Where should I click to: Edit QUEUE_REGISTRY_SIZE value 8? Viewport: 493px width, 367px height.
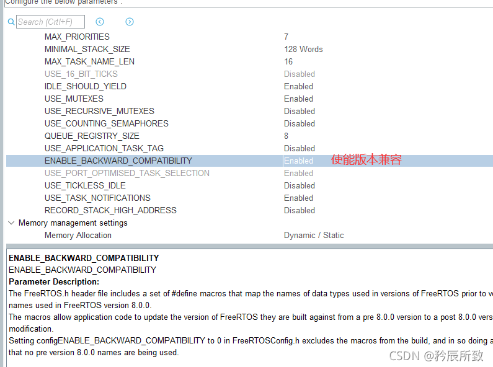286,136
